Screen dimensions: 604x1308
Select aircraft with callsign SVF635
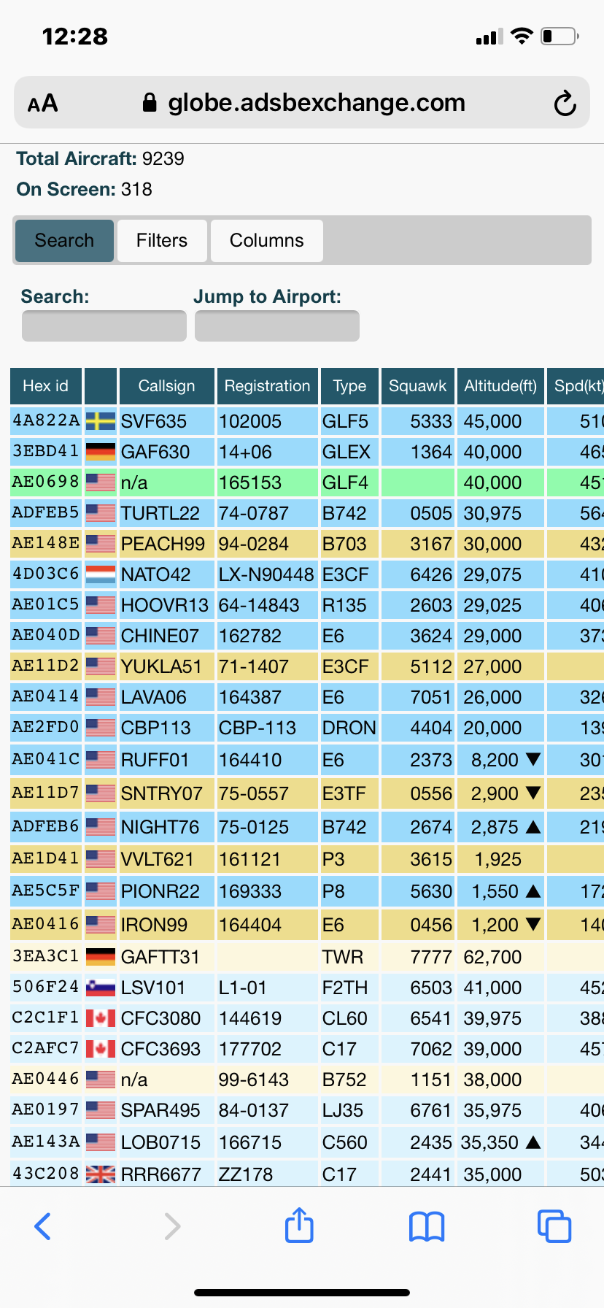pos(167,421)
